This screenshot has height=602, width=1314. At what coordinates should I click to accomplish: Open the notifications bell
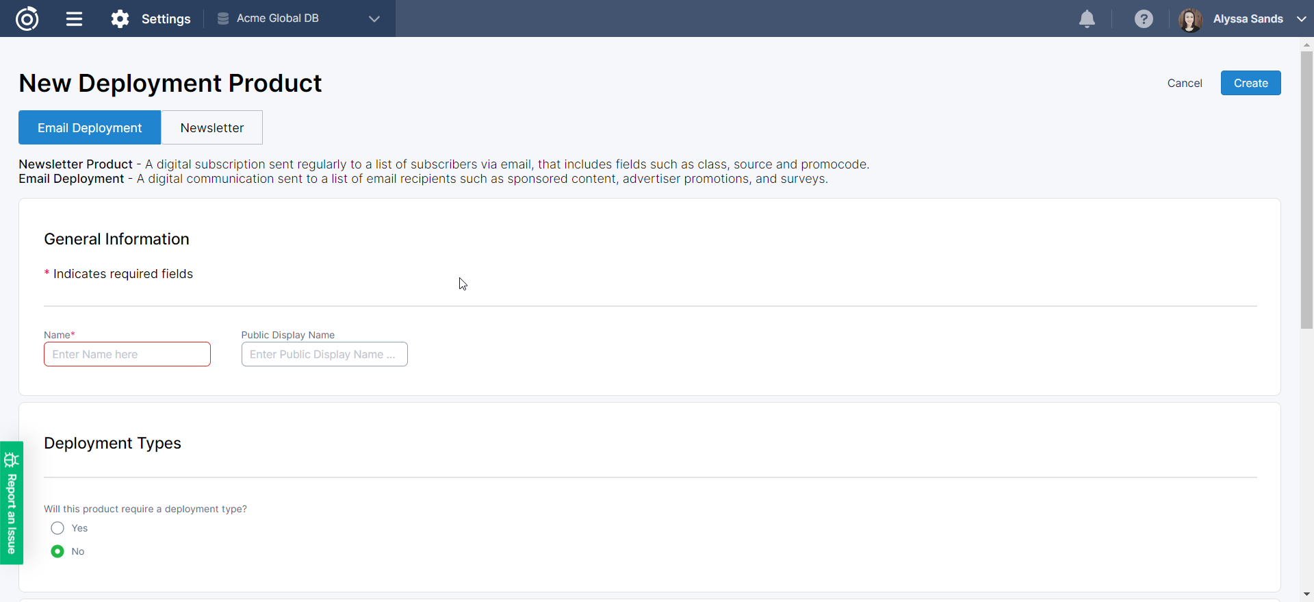(1087, 18)
